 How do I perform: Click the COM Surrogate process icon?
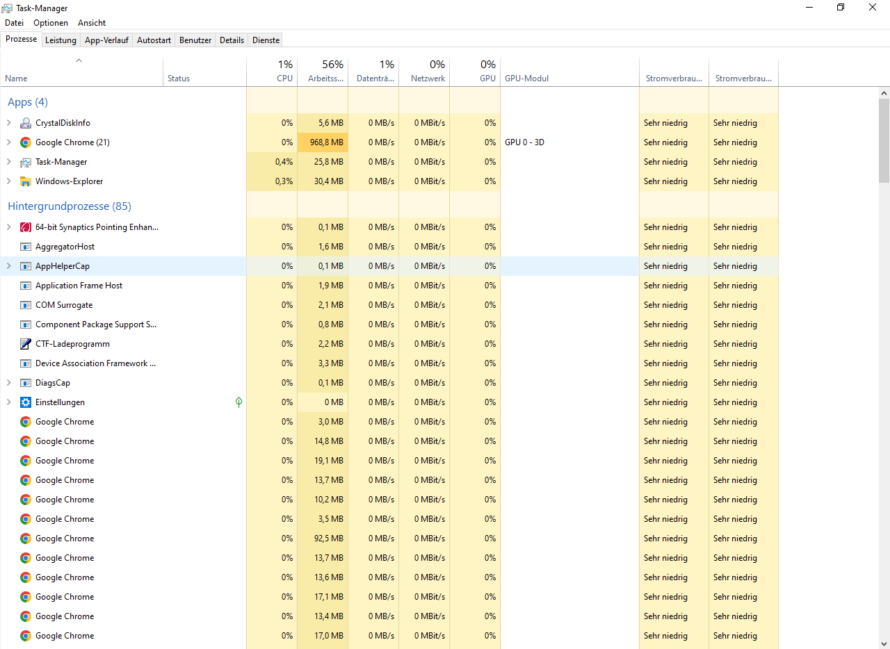pyautogui.click(x=26, y=305)
